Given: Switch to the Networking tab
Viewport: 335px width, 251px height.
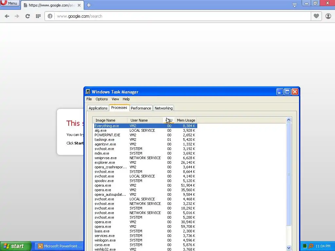Looking at the screenshot, I should (x=164, y=108).
